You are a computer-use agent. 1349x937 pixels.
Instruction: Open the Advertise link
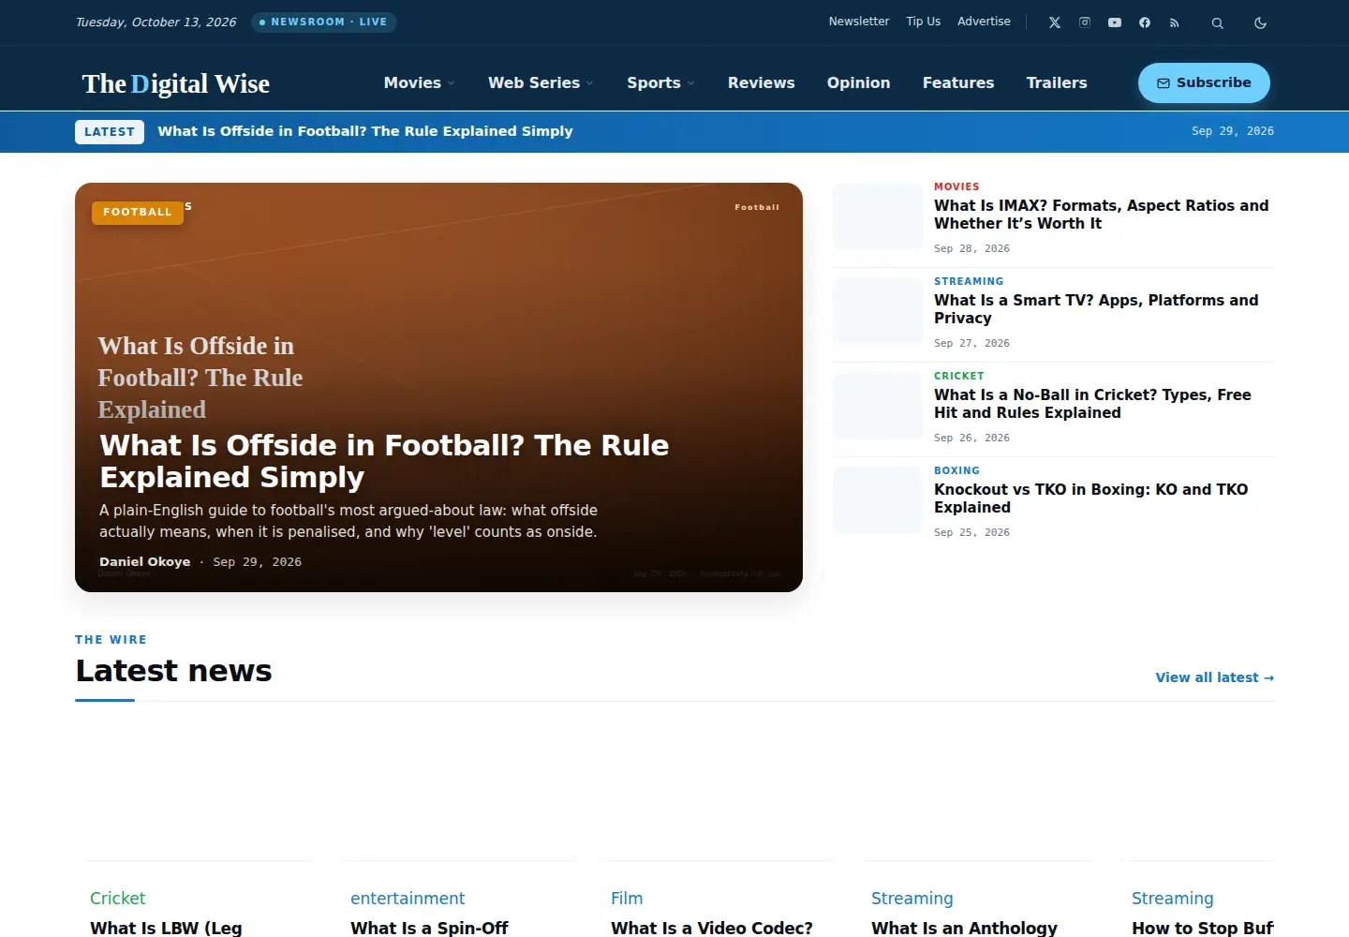click(984, 22)
